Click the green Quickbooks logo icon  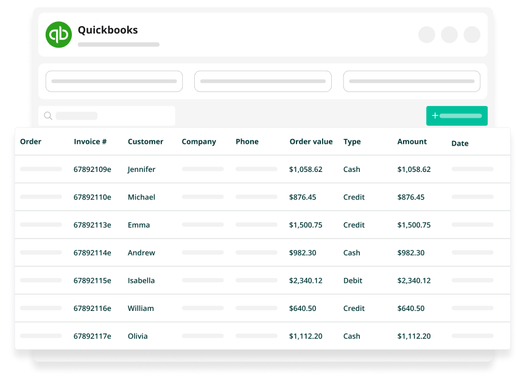[x=58, y=34]
